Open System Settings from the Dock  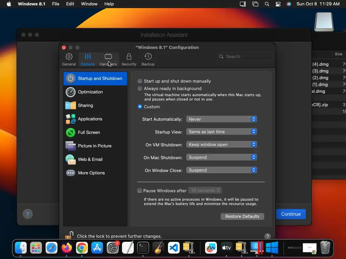coord(113,248)
